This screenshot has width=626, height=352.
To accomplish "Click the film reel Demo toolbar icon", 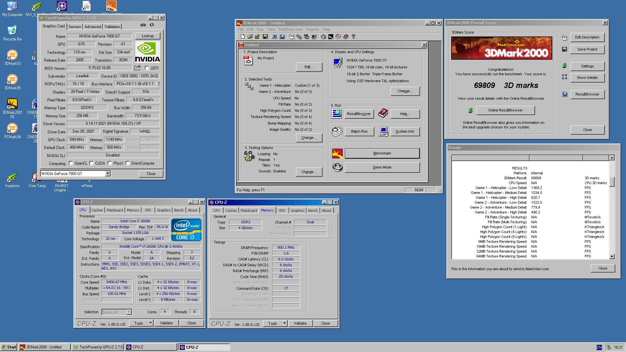I will [x=323, y=37].
